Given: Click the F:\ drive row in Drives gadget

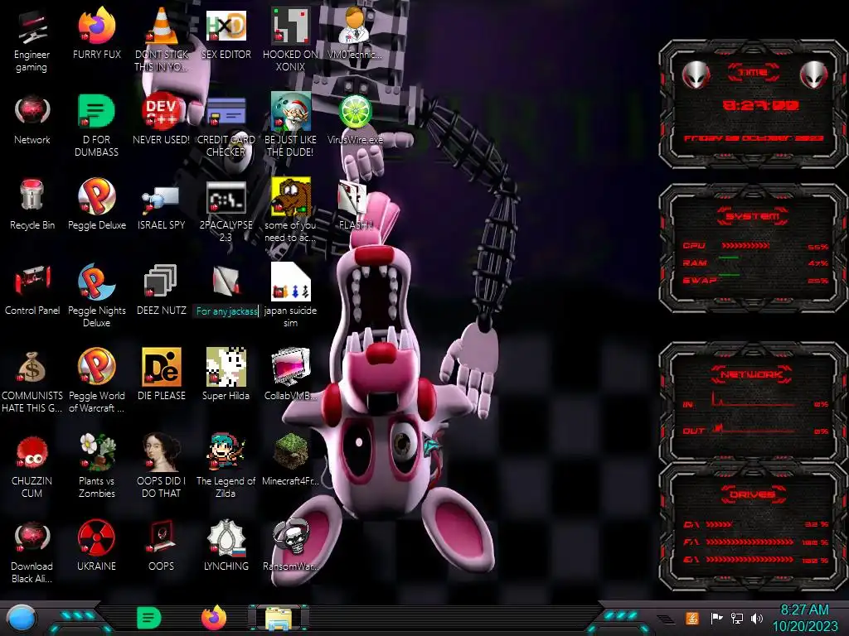Looking at the screenshot, I should pos(754,542).
